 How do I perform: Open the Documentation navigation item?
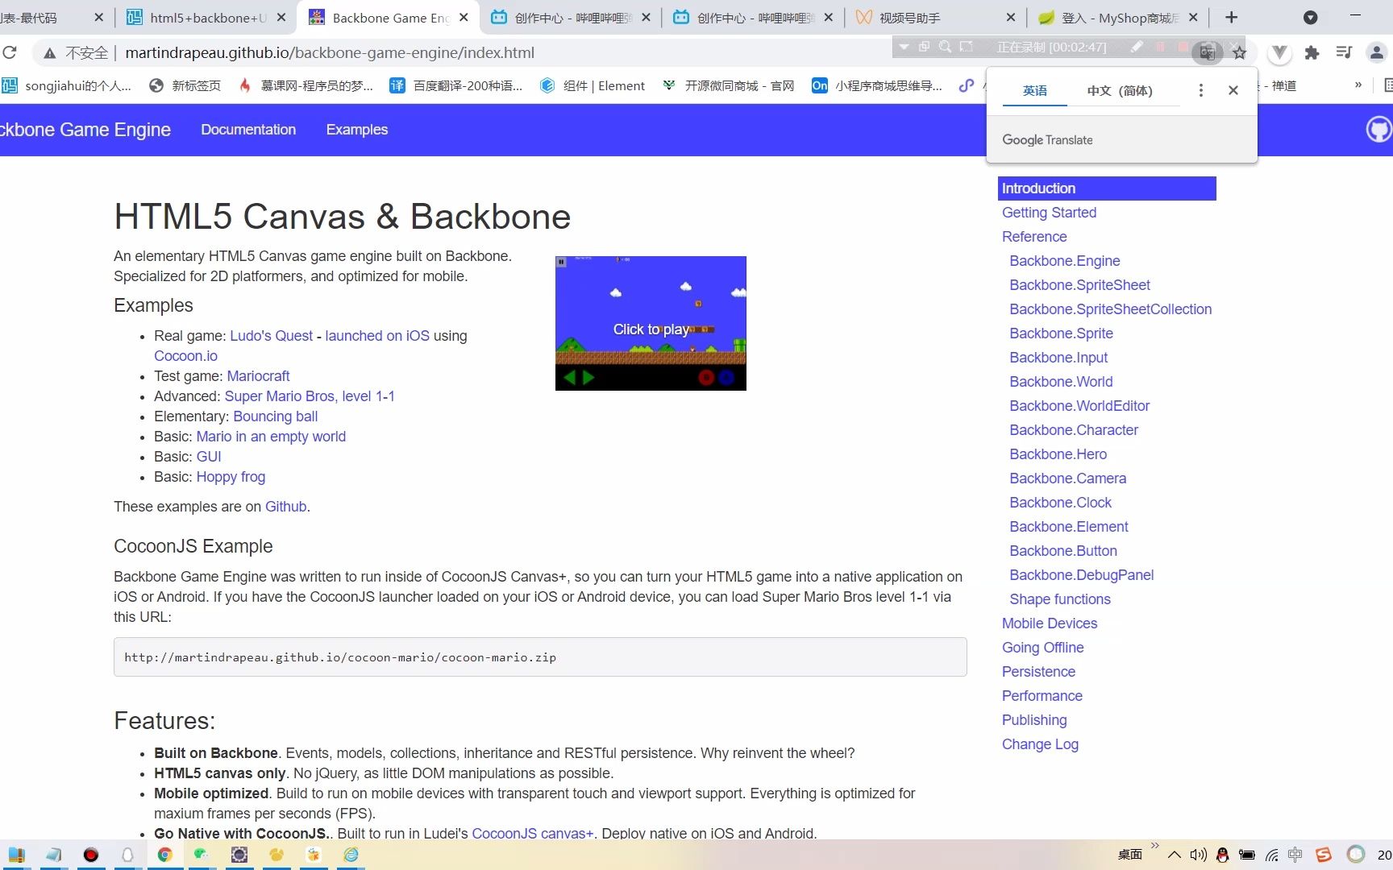pos(248,130)
